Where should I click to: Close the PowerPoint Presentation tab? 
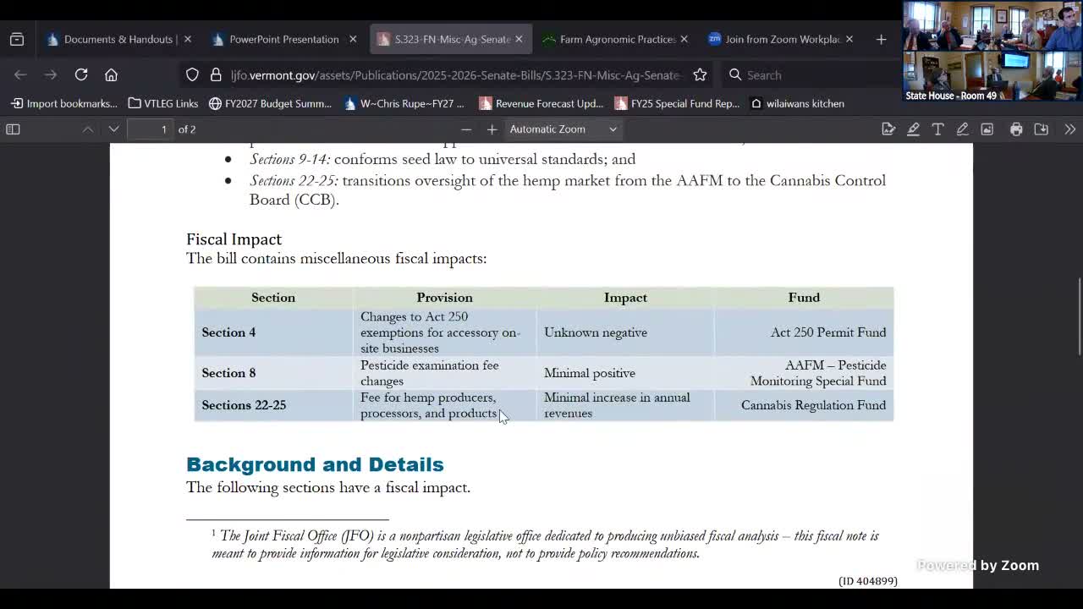click(x=353, y=39)
